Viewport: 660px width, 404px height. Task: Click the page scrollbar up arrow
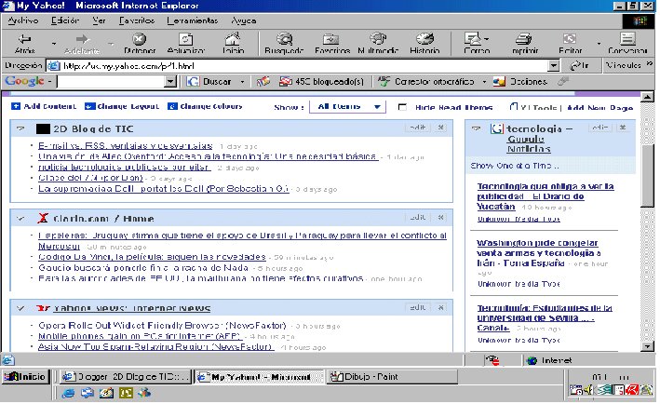point(647,97)
